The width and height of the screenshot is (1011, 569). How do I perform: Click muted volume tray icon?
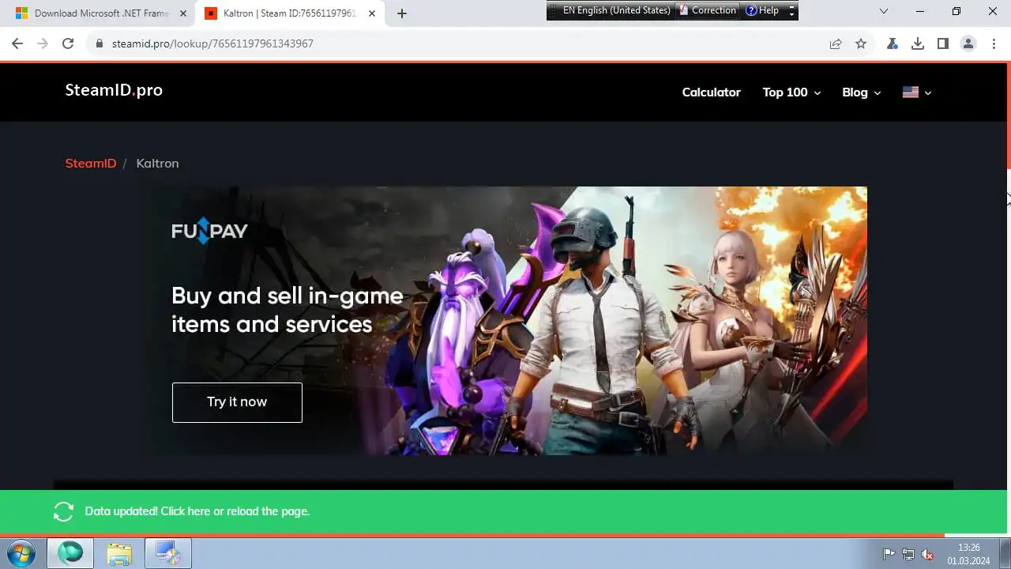[928, 554]
